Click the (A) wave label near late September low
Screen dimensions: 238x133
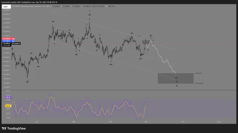click(140, 59)
